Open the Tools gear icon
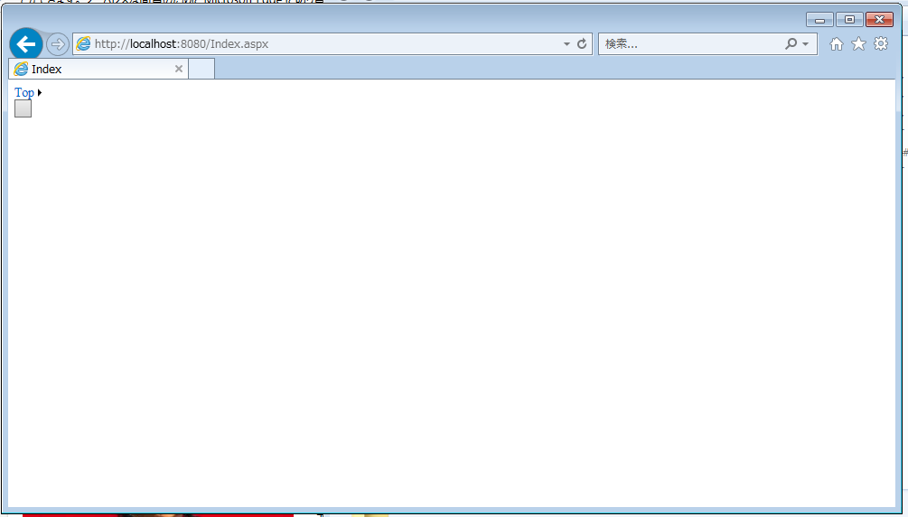The width and height of the screenshot is (908, 517). 881,44
